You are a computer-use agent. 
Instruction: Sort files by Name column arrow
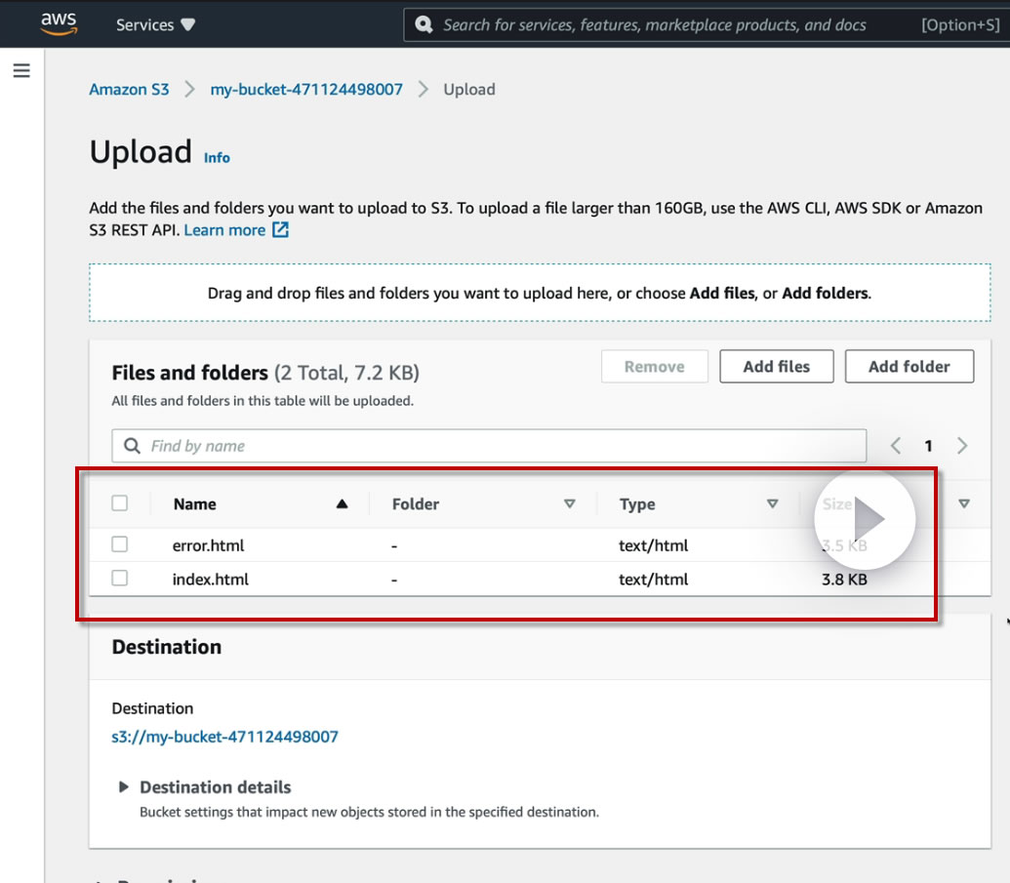point(342,504)
